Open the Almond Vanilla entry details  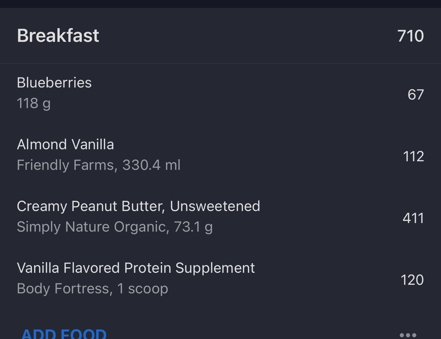pos(65,144)
